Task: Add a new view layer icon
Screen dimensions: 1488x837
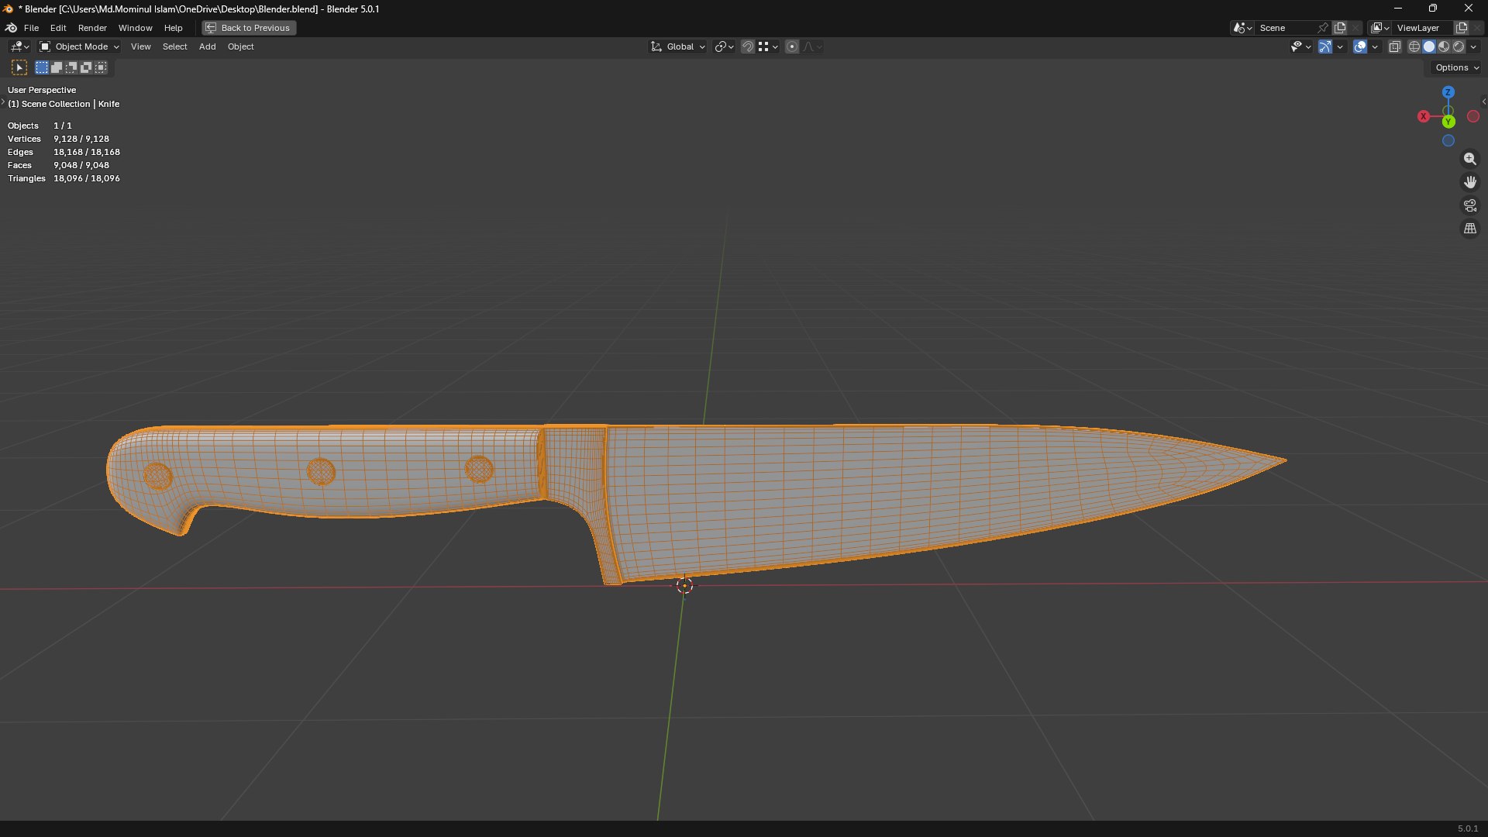Action: point(1462,28)
